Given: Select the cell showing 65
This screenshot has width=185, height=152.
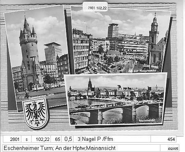Looking at the screenshot, I should pos(56,139).
